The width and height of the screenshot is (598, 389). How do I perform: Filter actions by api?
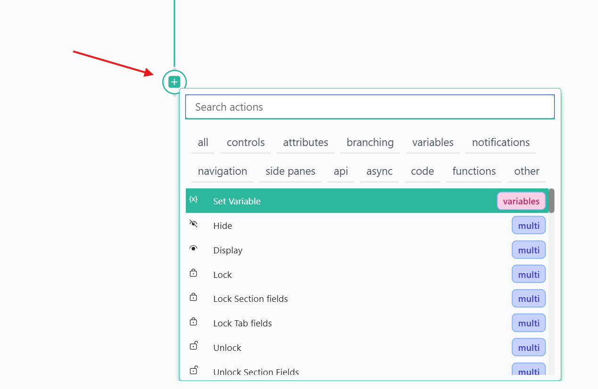[x=341, y=171]
